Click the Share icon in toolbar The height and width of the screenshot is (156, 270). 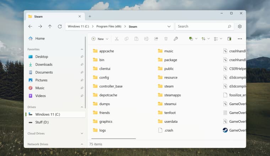pos(156,39)
